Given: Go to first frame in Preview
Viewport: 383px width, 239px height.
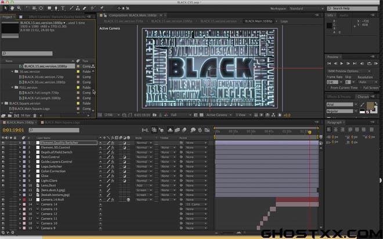Looking at the screenshot, I should [x=329, y=63].
